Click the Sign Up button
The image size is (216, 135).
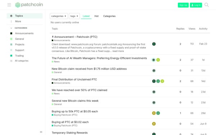183,5
